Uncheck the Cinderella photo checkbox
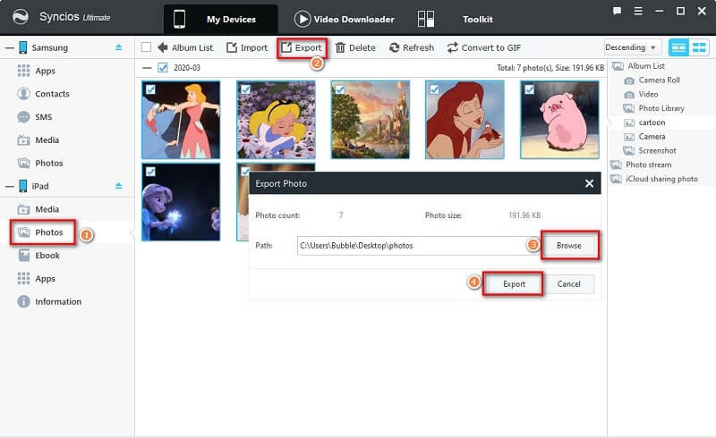 [150, 89]
